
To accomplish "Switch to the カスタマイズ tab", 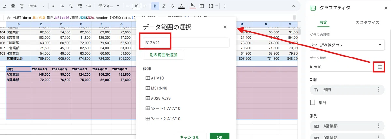I will point(367,22).
